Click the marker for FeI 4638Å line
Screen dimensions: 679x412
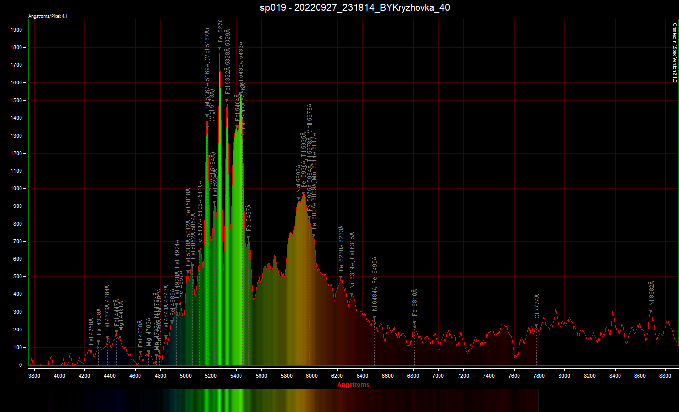coord(140,353)
